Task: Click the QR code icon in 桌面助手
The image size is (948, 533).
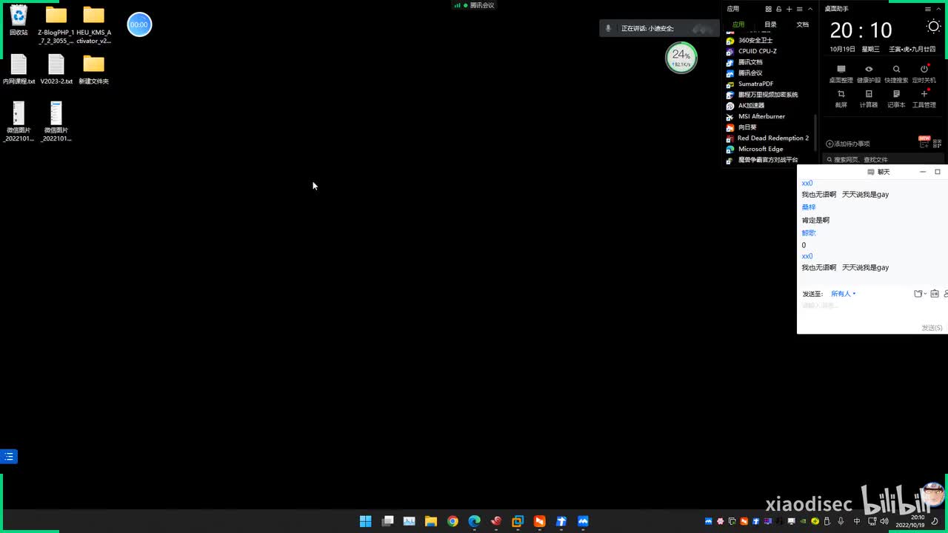Action: click(x=937, y=143)
